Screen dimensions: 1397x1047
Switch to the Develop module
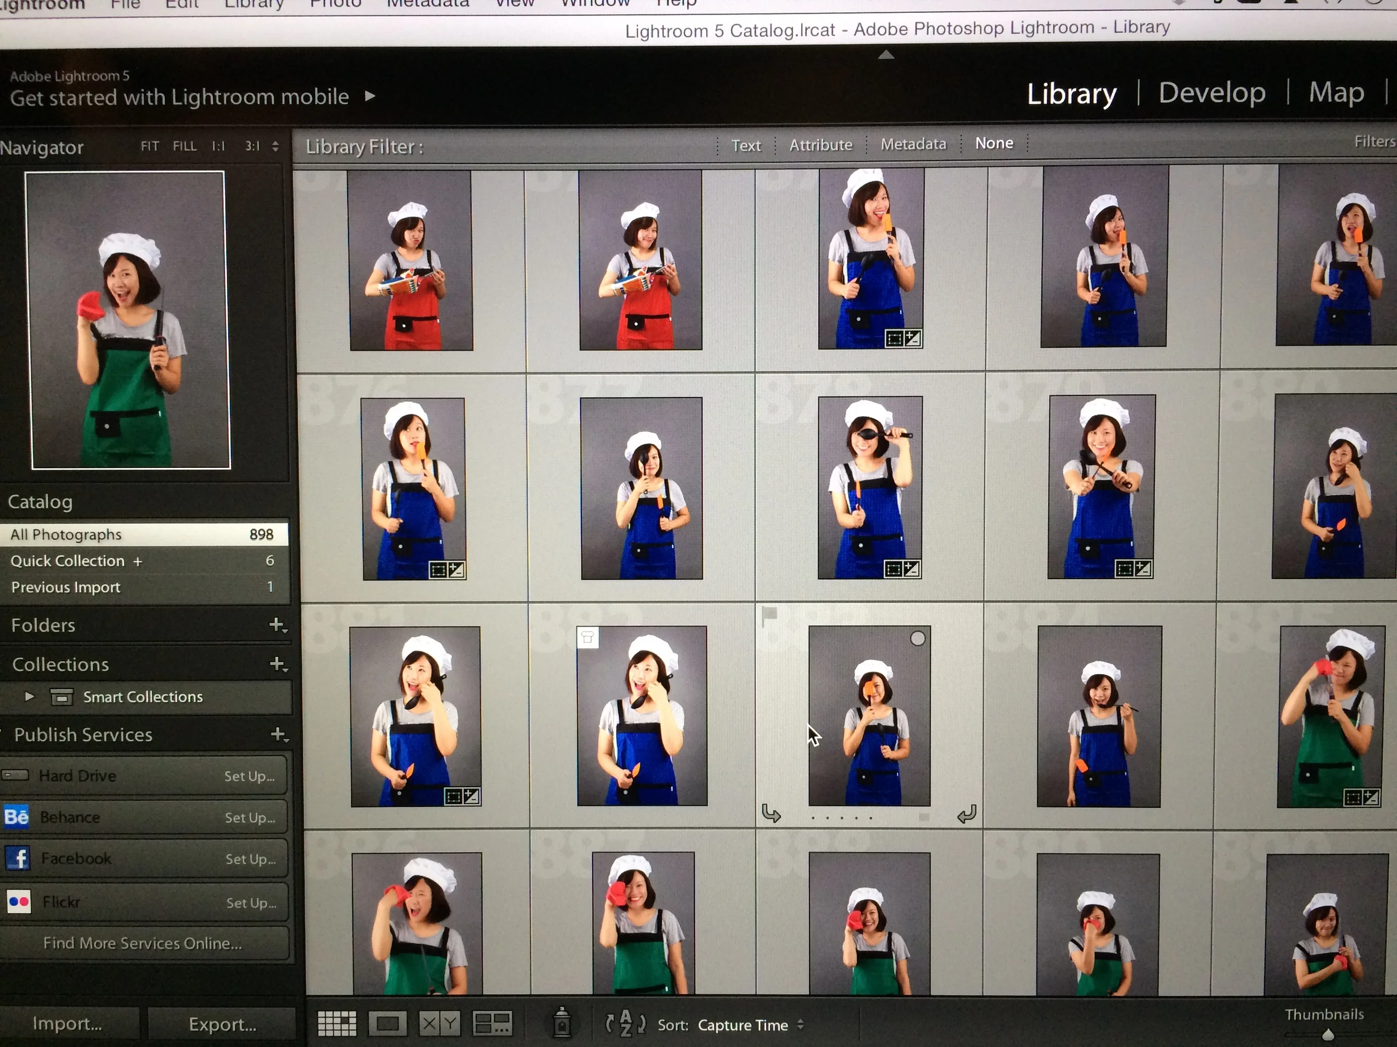pos(1211,93)
